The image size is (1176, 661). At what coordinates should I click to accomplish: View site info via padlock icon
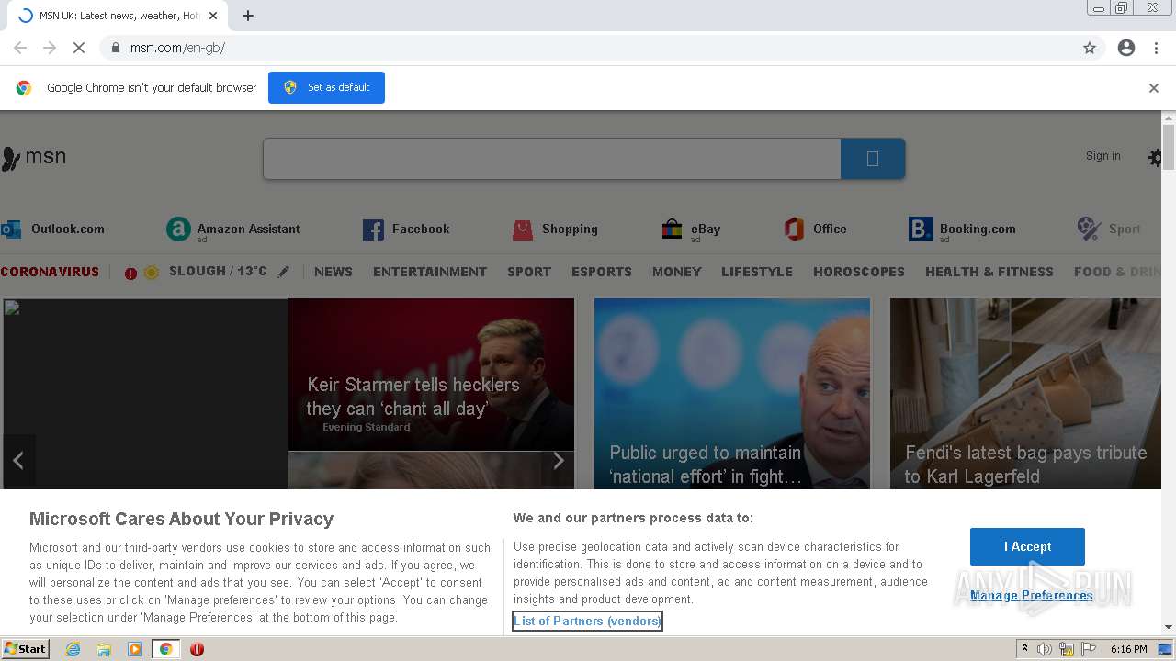pos(115,48)
